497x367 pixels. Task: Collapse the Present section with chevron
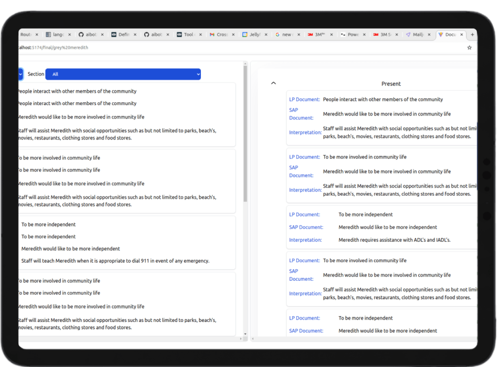pos(274,83)
